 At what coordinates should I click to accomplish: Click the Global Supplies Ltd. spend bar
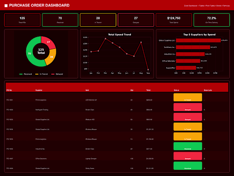pos(198,40)
